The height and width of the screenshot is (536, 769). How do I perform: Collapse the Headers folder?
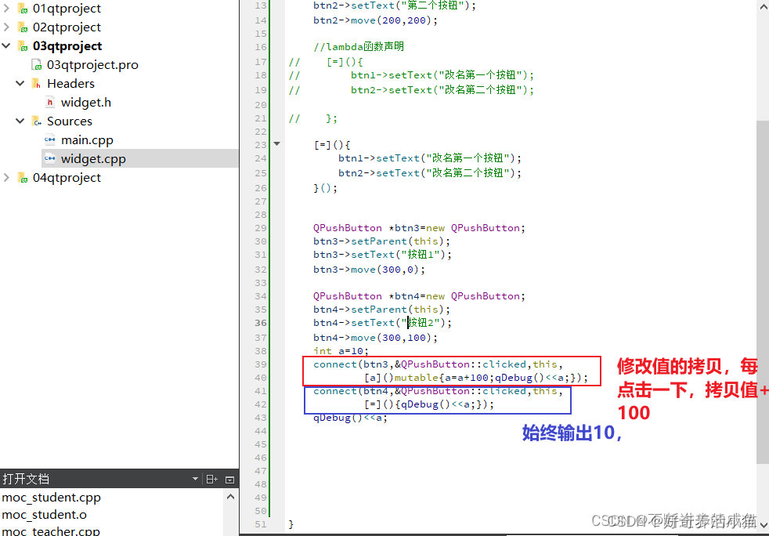click(20, 83)
